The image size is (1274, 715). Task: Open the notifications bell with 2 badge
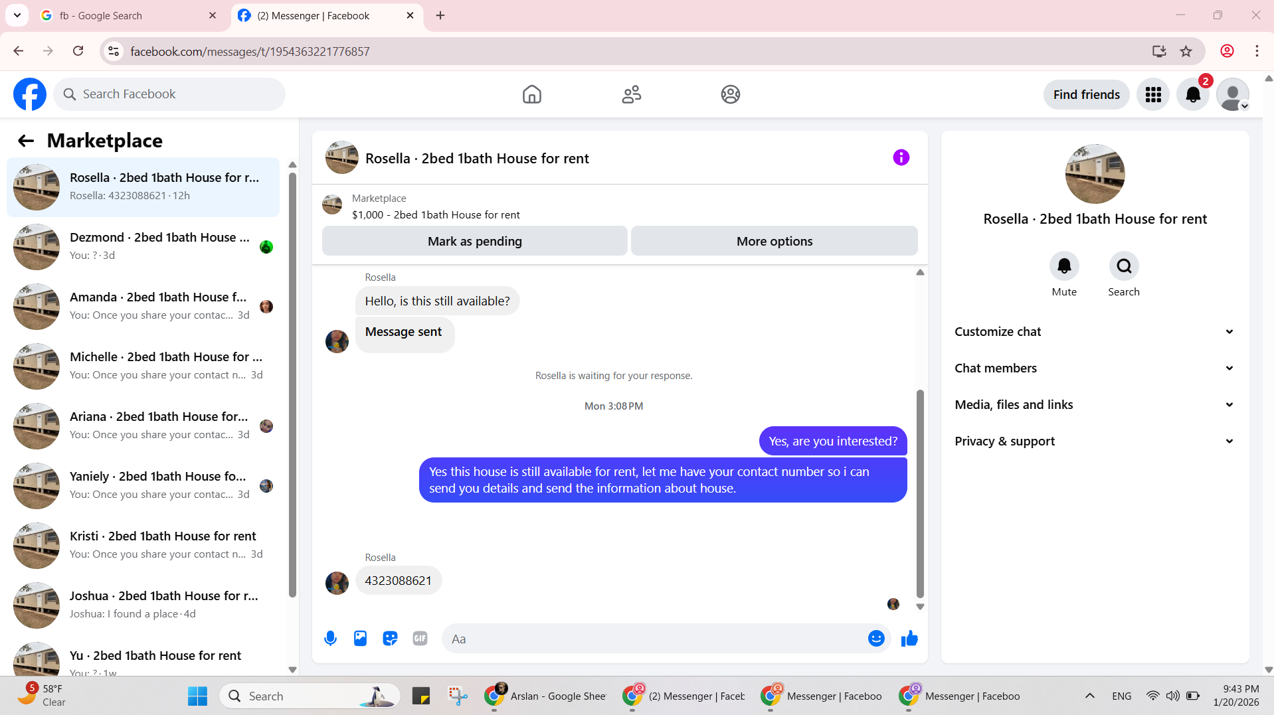click(1193, 94)
